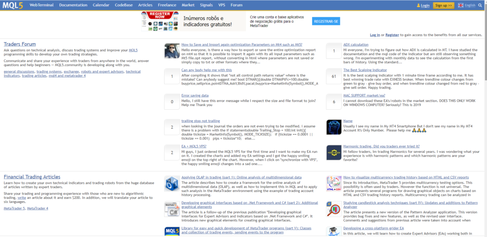Open Error saving data thread title
Image resolution: width=487 pixels, height=237 pixels.
click(x=195, y=95)
